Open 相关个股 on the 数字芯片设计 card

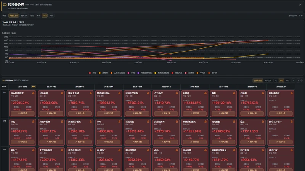point(281,142)
